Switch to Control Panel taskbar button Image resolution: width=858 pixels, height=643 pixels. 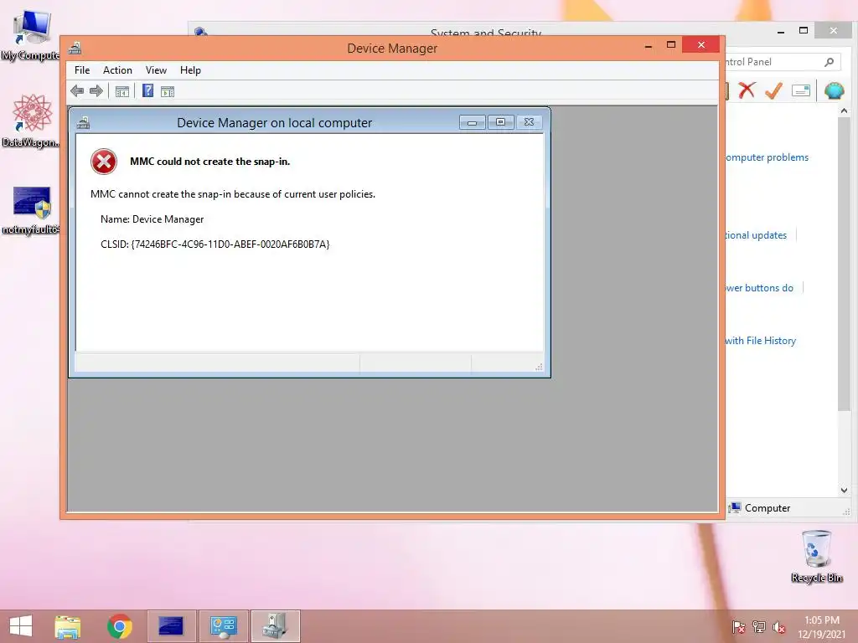click(x=223, y=626)
